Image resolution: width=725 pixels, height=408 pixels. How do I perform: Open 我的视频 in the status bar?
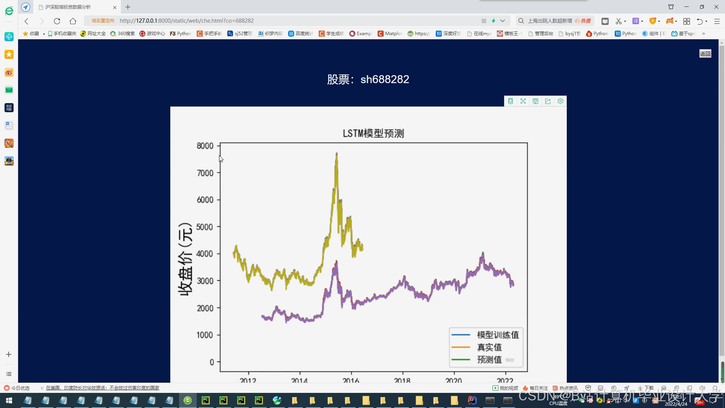click(x=505, y=388)
